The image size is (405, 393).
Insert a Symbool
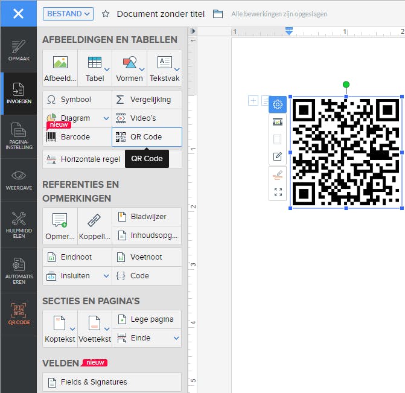[77, 100]
